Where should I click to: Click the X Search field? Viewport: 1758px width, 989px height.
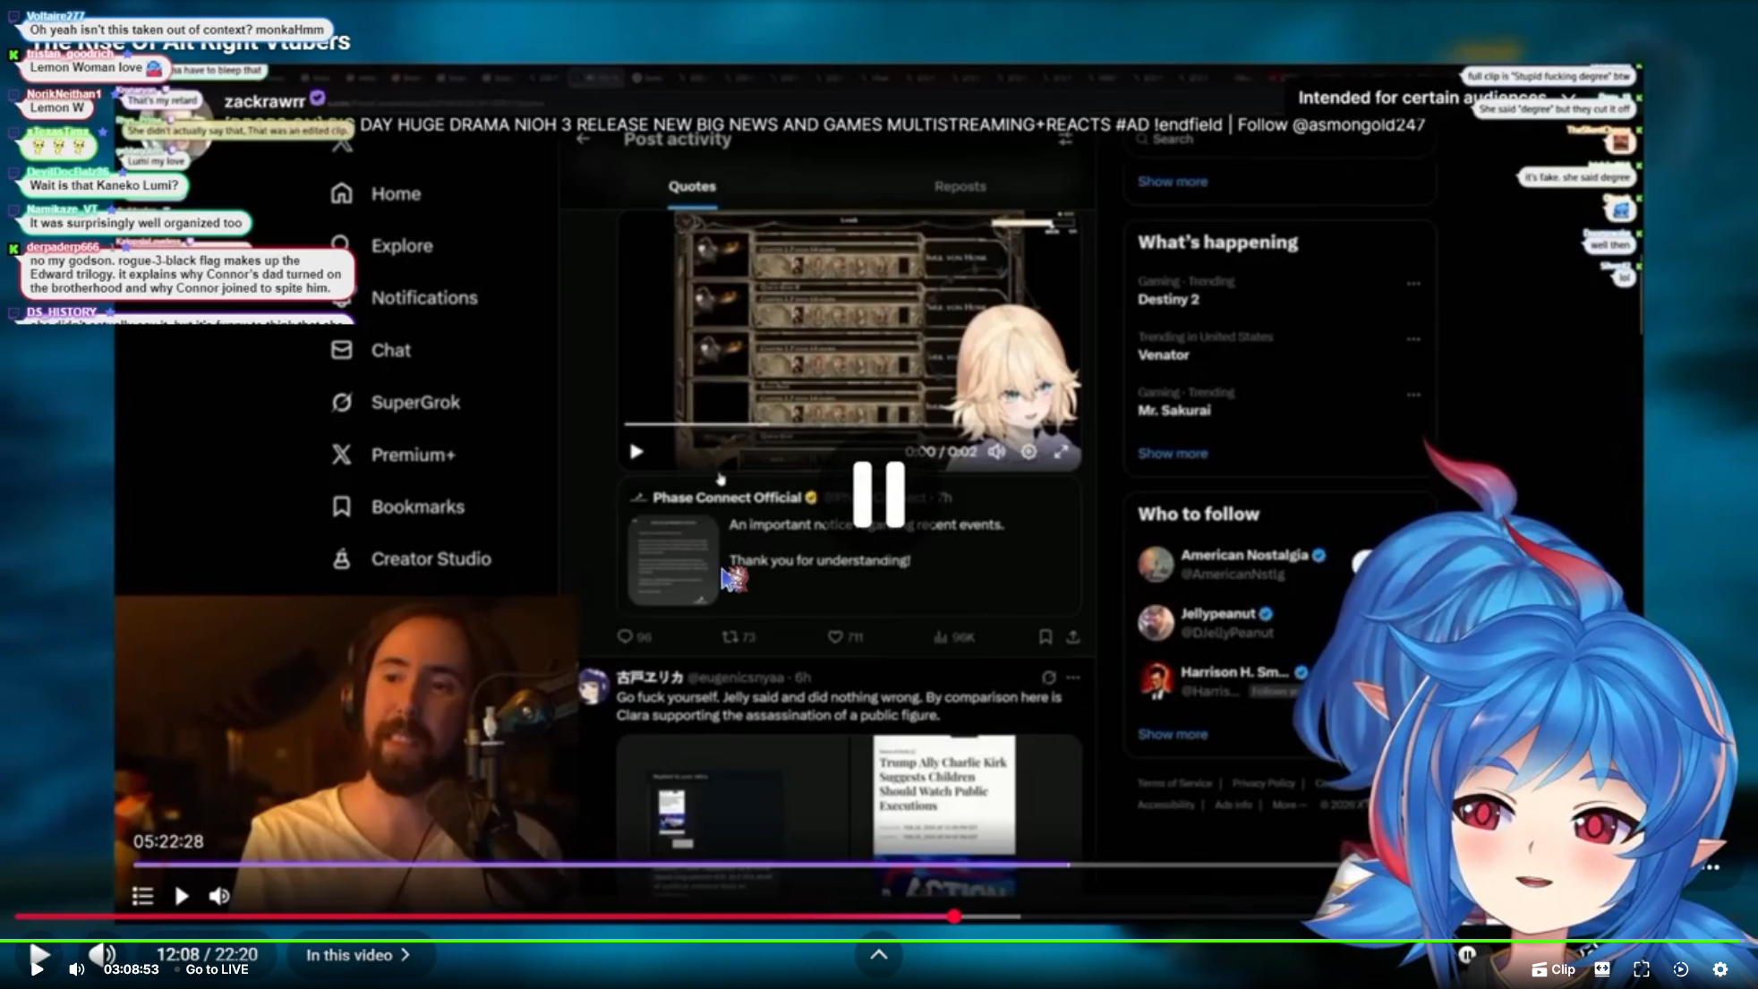click(x=1280, y=140)
